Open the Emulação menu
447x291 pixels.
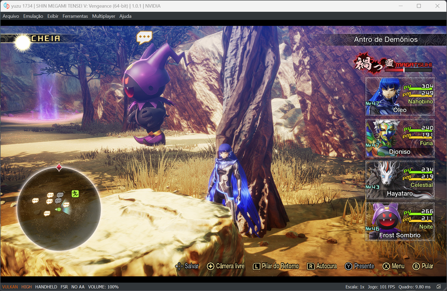pyautogui.click(x=33, y=16)
